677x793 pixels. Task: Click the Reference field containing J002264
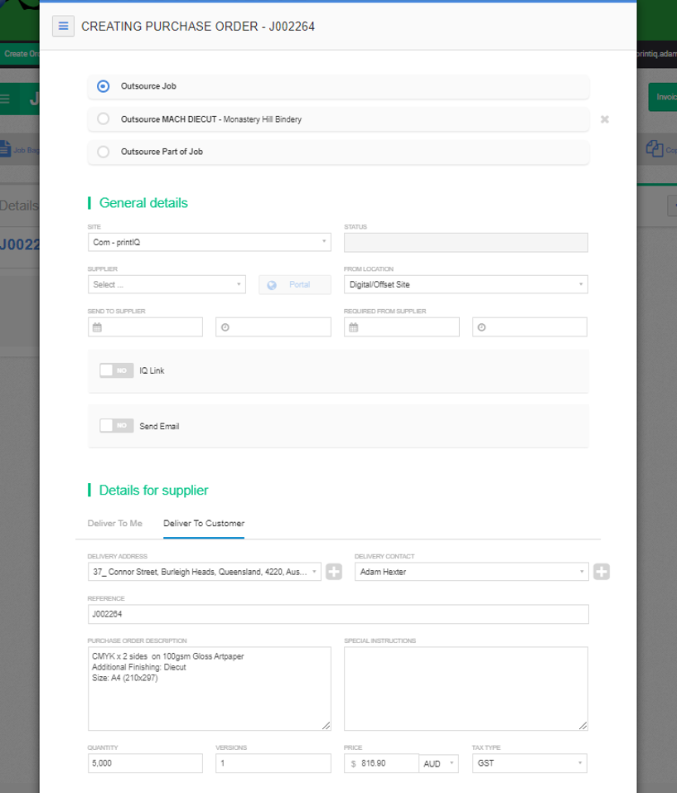coord(338,614)
